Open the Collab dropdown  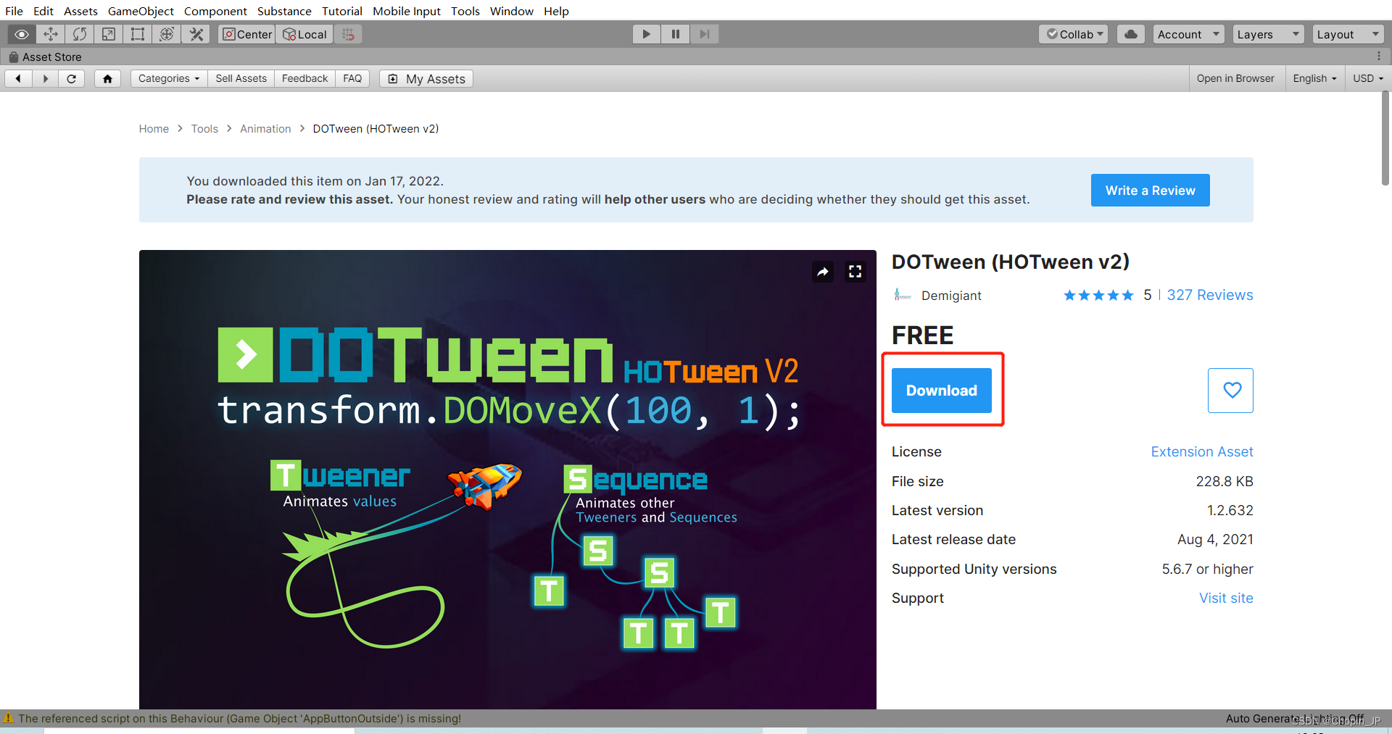(1074, 34)
